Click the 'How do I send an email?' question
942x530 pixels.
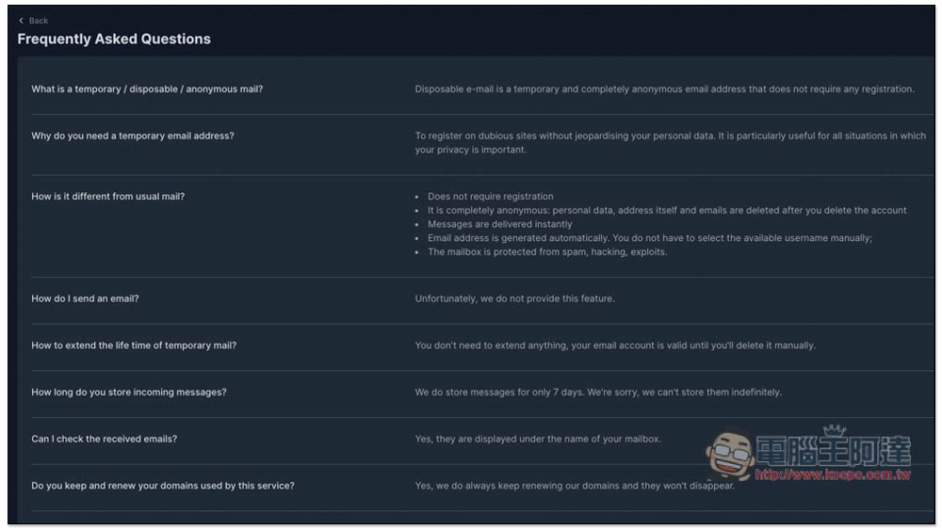coord(85,298)
